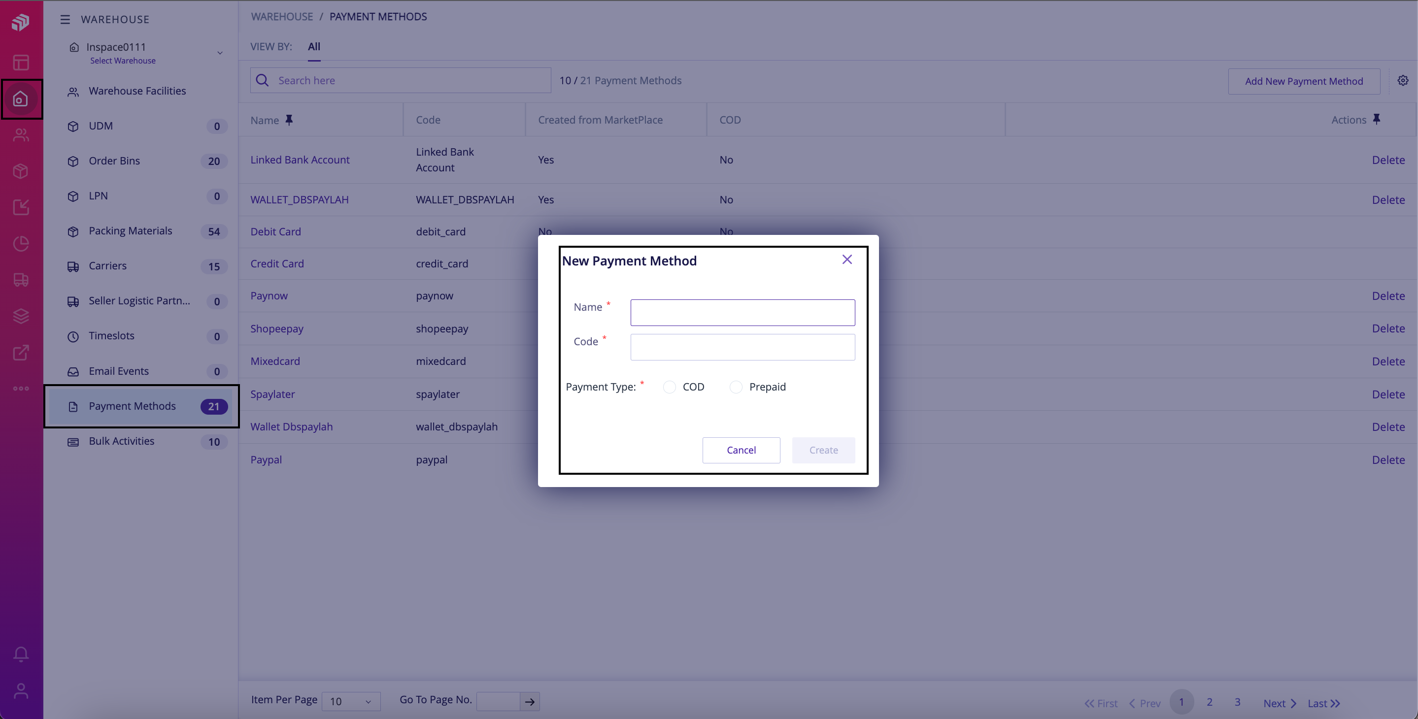Click Add New Payment Method button
Viewport: 1418px width, 719px height.
tap(1304, 81)
